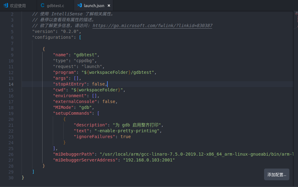The height and width of the screenshot is (187, 298).
Task: Click the "miDebuggerServerAddress" key
Action: tap(85, 160)
